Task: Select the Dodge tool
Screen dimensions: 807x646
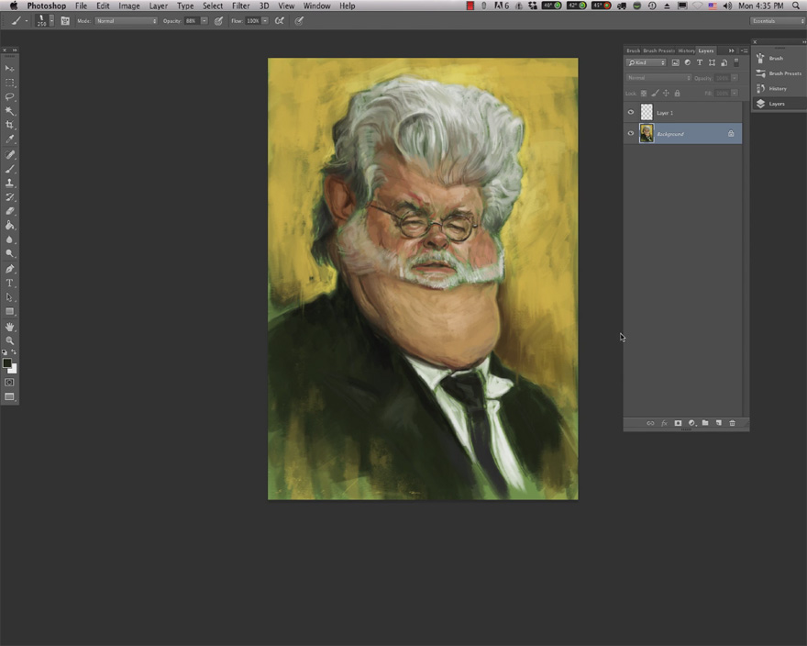Action: (9, 253)
